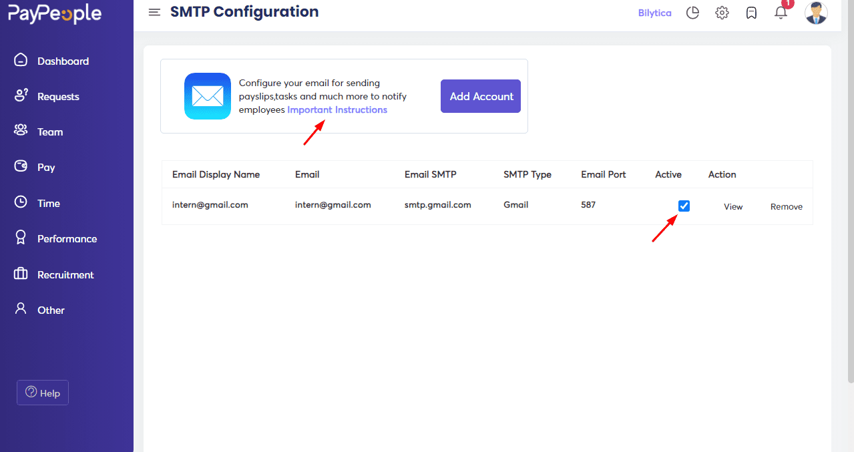Open the pie chart reports icon
This screenshot has width=854, height=452.
(x=692, y=13)
